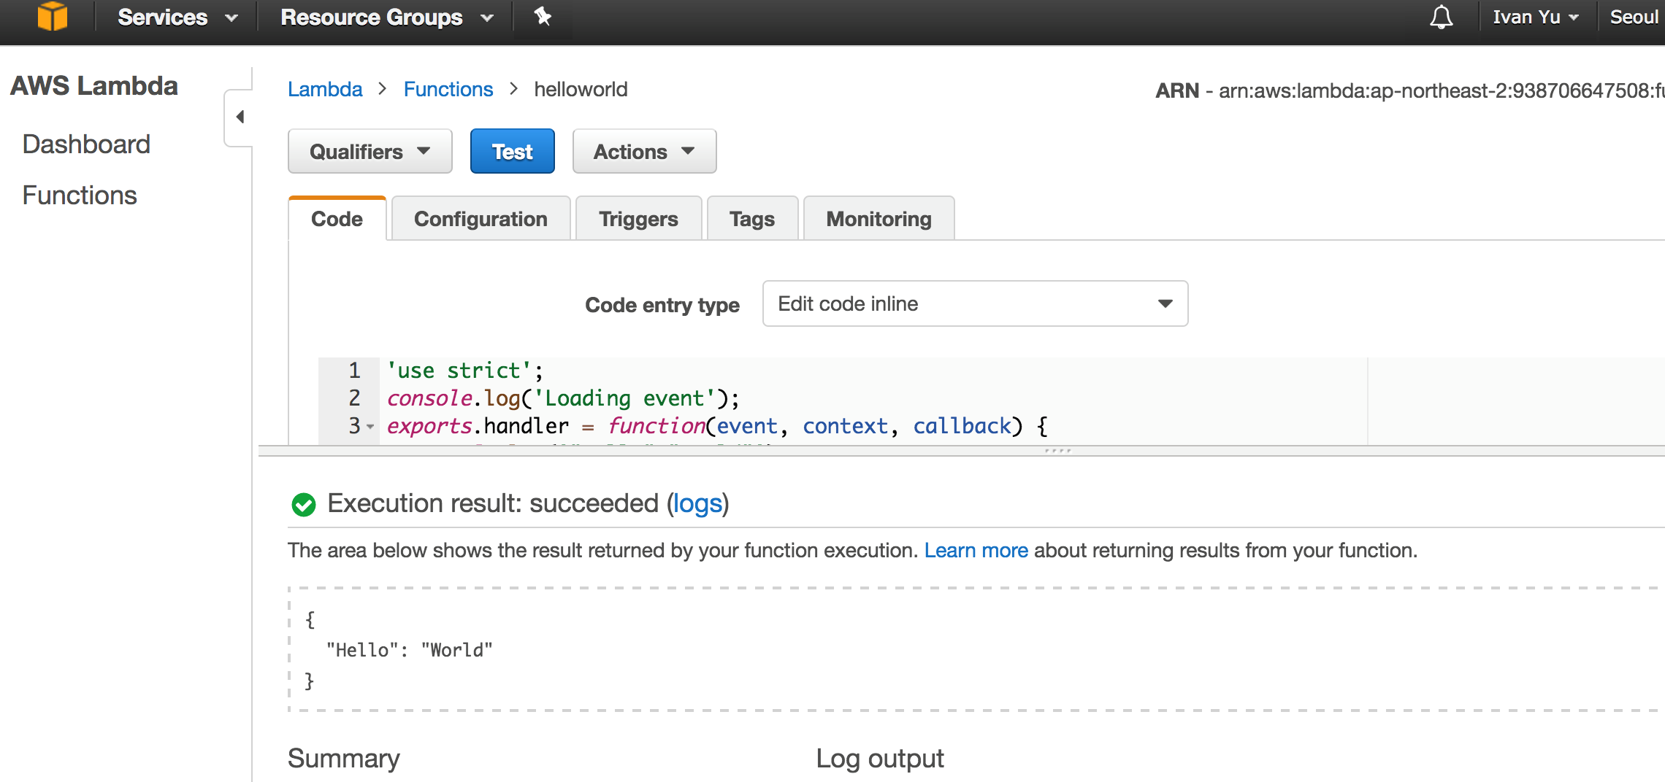Click the Execution result: succeeded heading
Viewport: 1665px width, 782px height.
(528, 503)
